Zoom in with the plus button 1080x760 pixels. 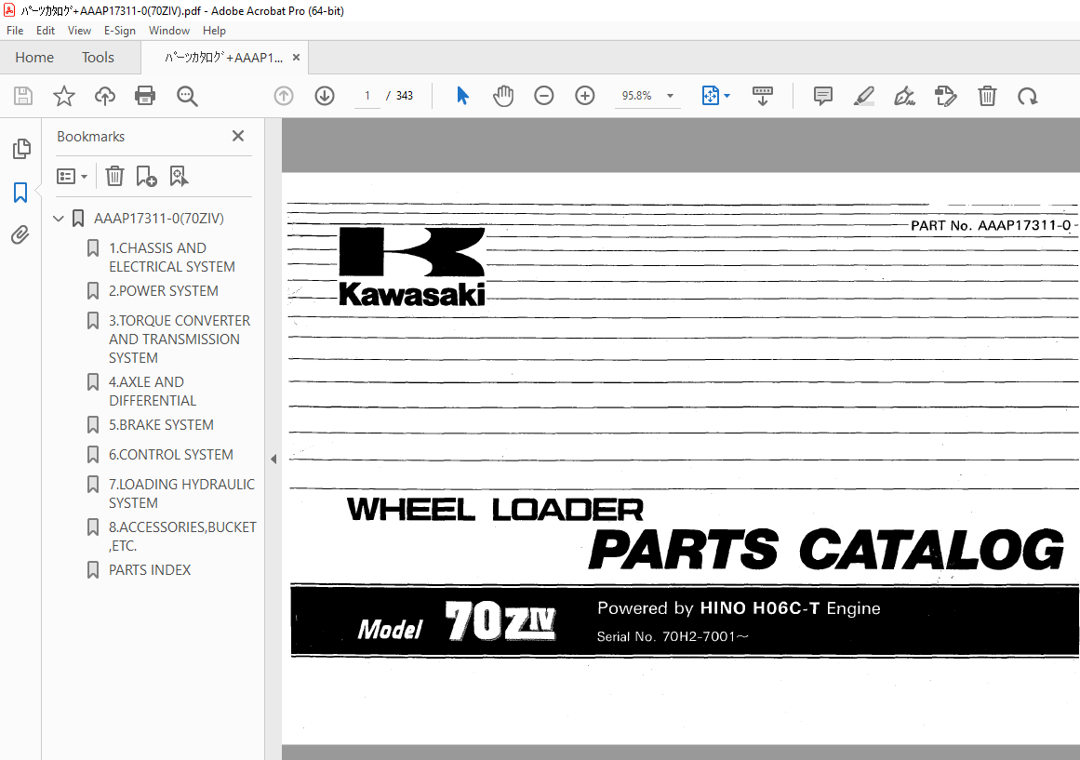coord(585,96)
